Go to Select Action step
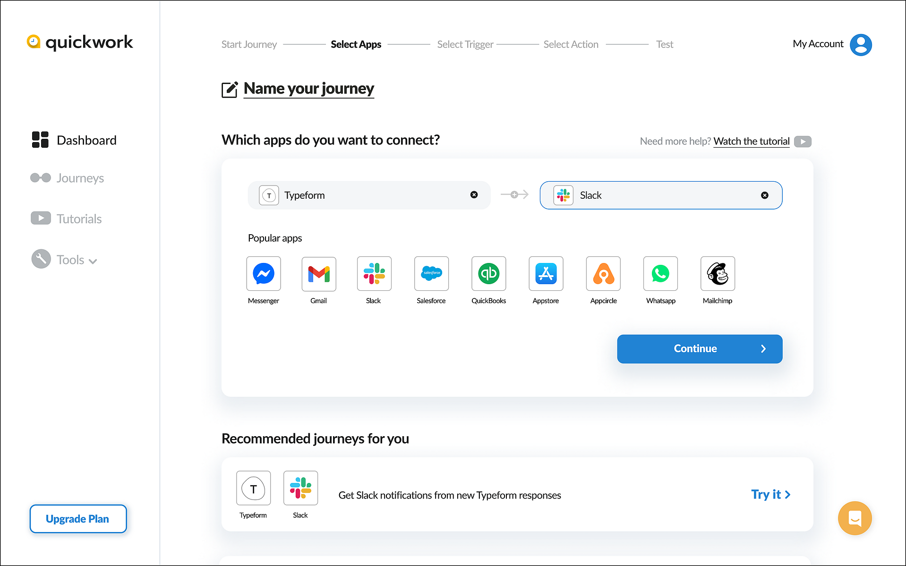The image size is (906, 566). pyautogui.click(x=571, y=44)
